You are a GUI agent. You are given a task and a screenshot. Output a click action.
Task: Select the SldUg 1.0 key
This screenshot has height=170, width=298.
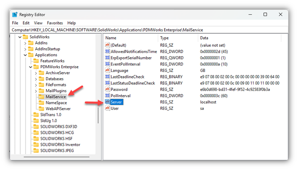[49, 120]
